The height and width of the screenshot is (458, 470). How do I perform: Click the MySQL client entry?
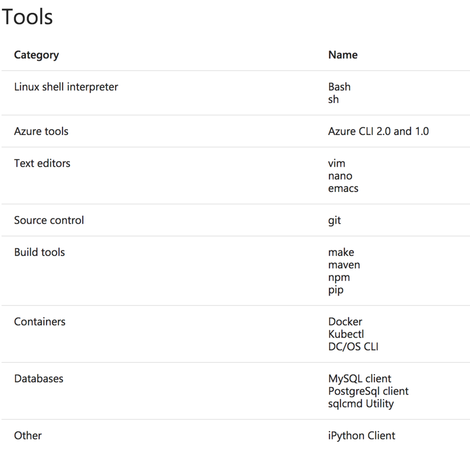pyautogui.click(x=360, y=379)
